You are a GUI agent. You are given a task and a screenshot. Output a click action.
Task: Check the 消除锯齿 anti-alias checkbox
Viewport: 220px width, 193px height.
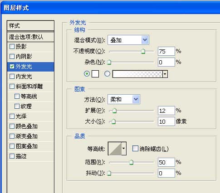click(x=135, y=149)
